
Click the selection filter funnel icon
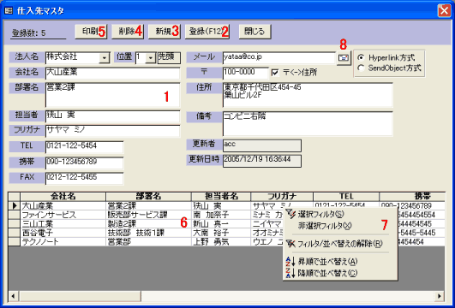pos(290,214)
